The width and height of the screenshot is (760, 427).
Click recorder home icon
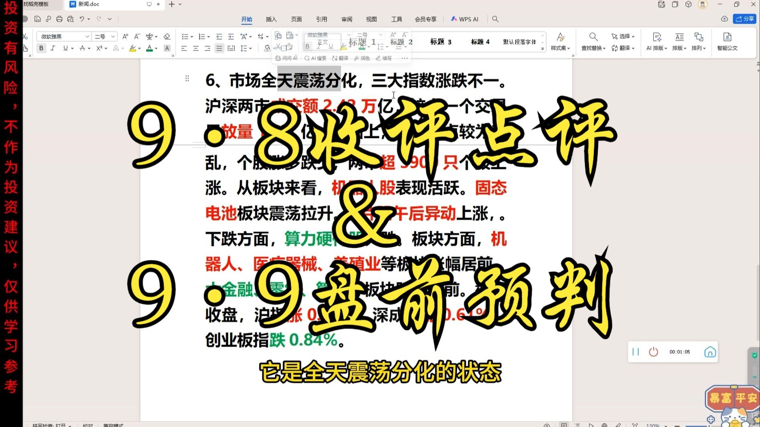[x=710, y=352]
